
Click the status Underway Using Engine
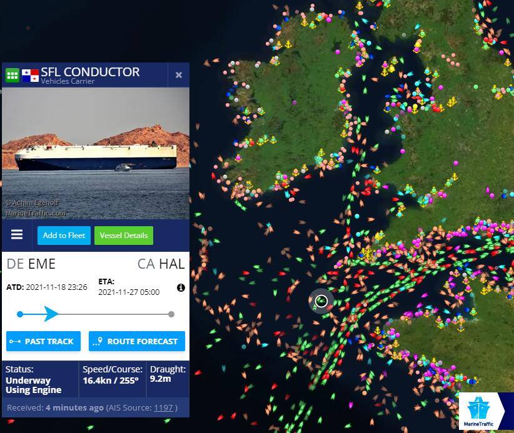coord(33,385)
